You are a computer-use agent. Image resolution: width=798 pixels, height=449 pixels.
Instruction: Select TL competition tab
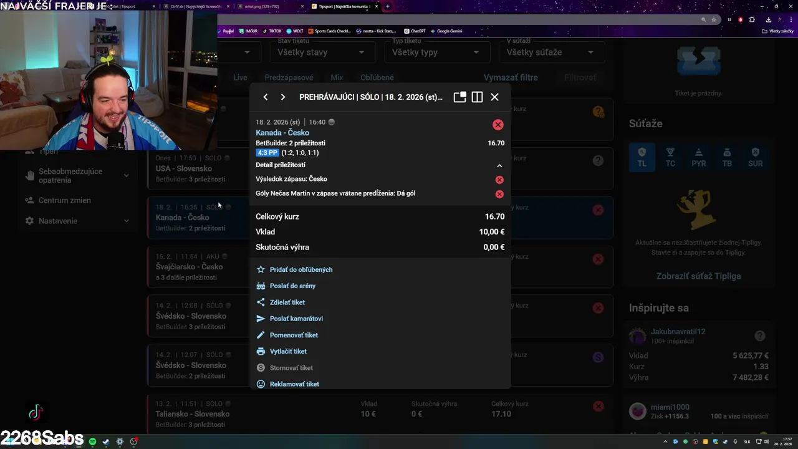tap(642, 157)
